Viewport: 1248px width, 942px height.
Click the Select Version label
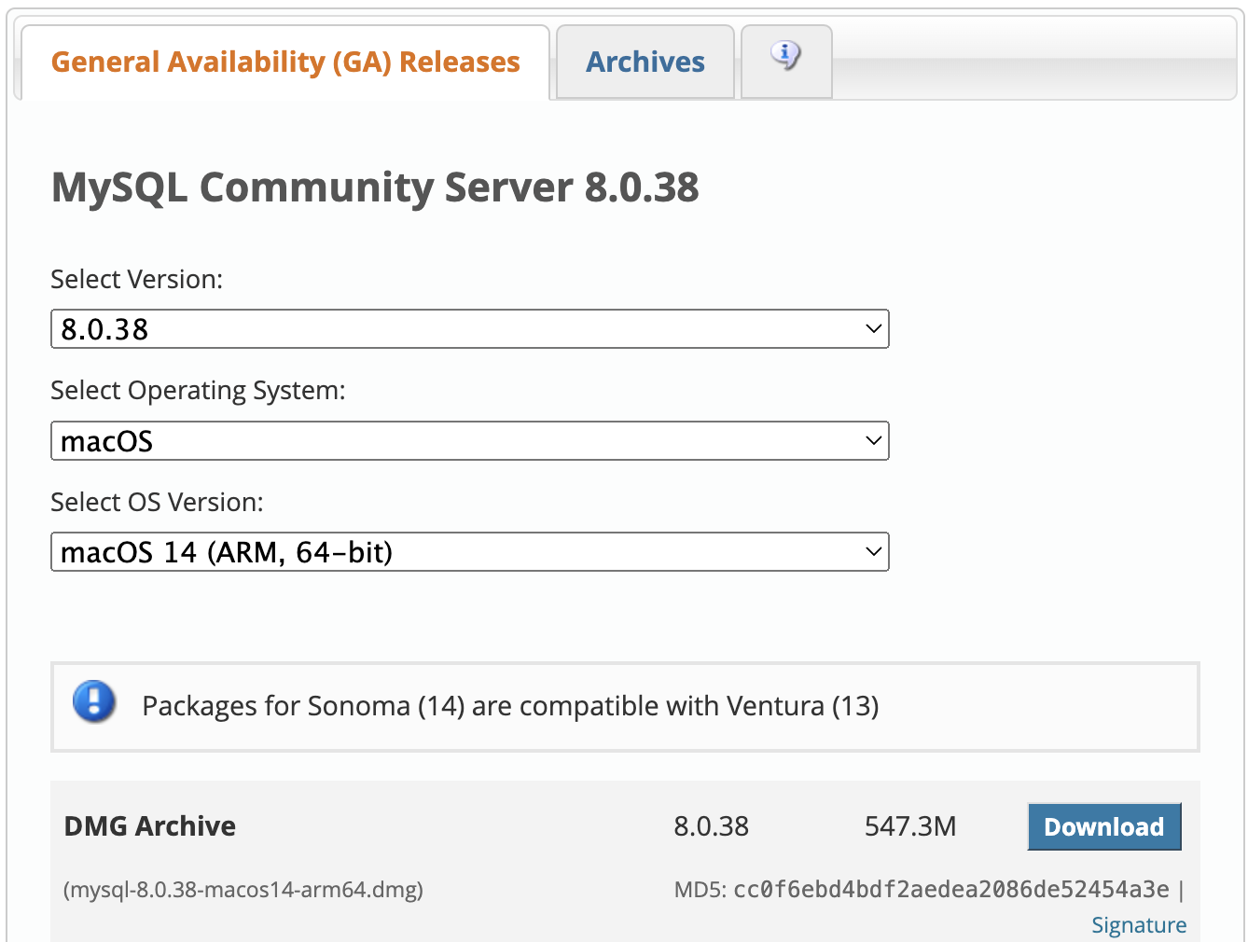[x=137, y=280]
